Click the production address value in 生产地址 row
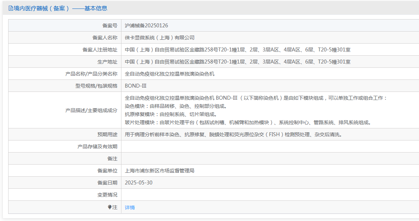This screenshot has width=419, height=221. pyautogui.click(x=238, y=62)
